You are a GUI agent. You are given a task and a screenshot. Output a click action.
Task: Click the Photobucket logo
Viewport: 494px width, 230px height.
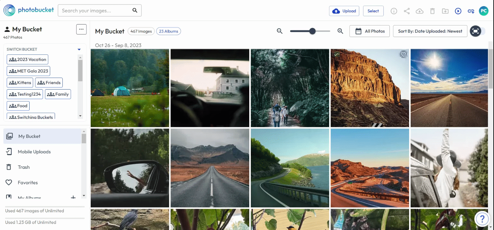(29, 10)
